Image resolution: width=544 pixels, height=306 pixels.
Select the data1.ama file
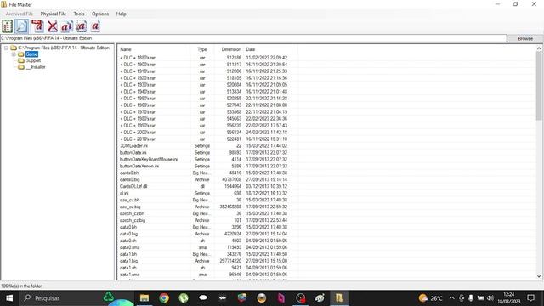129,275
